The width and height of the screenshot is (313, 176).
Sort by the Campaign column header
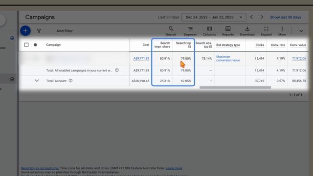(53, 45)
